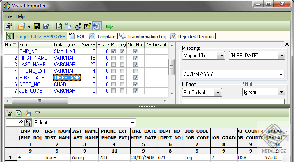Toggle Pk checkbox for JOB_CODE
This screenshot has height=162, width=294.
(113, 90)
